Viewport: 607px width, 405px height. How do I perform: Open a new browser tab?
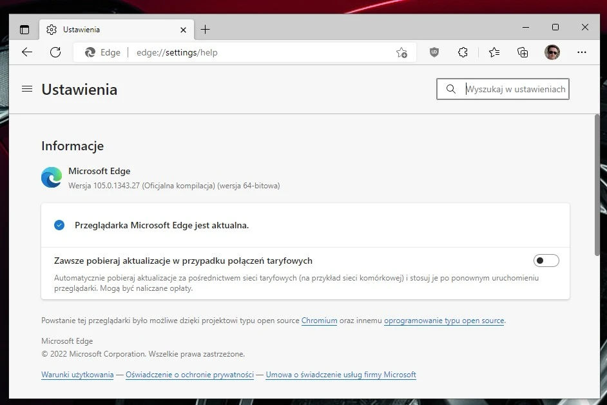coord(205,29)
